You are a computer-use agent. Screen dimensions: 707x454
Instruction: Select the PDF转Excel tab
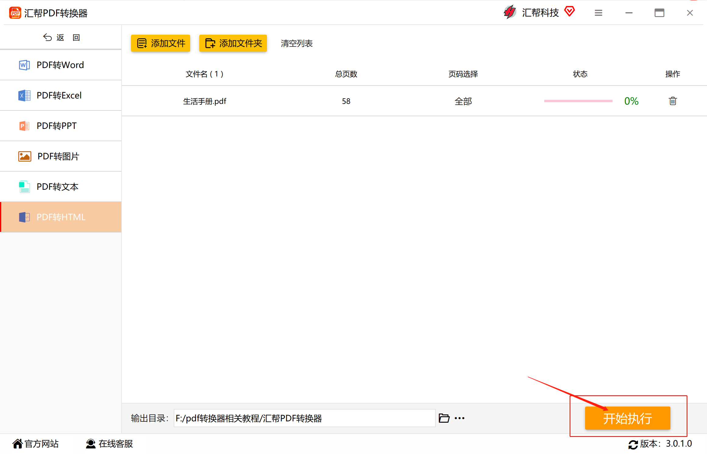click(x=61, y=95)
